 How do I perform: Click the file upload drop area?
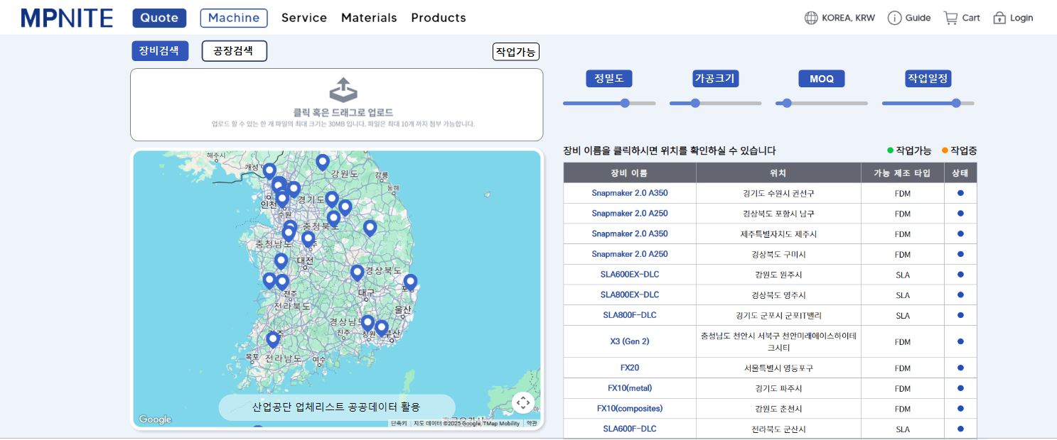[x=337, y=105]
